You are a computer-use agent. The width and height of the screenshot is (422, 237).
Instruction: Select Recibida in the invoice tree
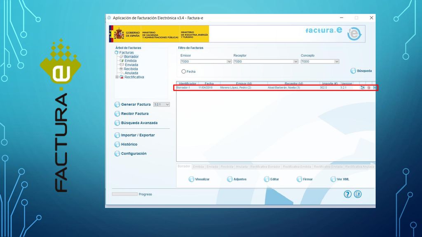pos(131,69)
